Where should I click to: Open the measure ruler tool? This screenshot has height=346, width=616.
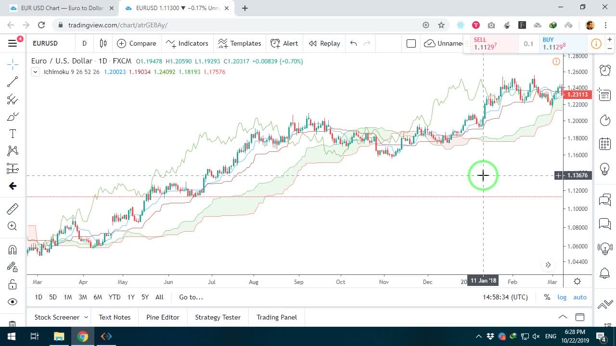point(13,209)
